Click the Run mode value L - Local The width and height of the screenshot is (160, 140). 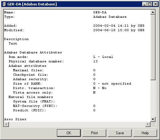[103, 57]
